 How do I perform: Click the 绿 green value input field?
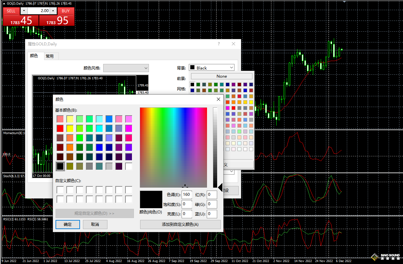pyautogui.click(x=212, y=204)
